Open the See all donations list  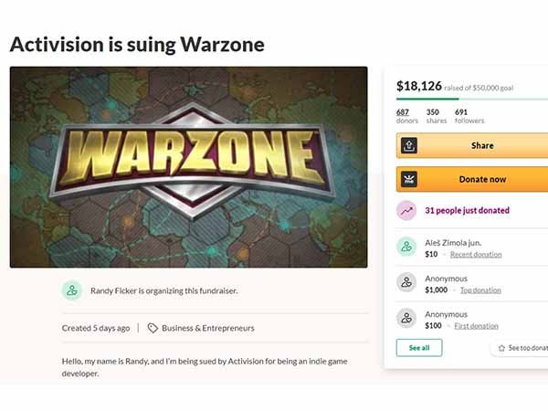pyautogui.click(x=419, y=348)
